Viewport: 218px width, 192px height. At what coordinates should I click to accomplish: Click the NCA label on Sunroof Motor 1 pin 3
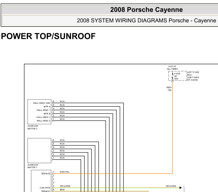[62, 151]
